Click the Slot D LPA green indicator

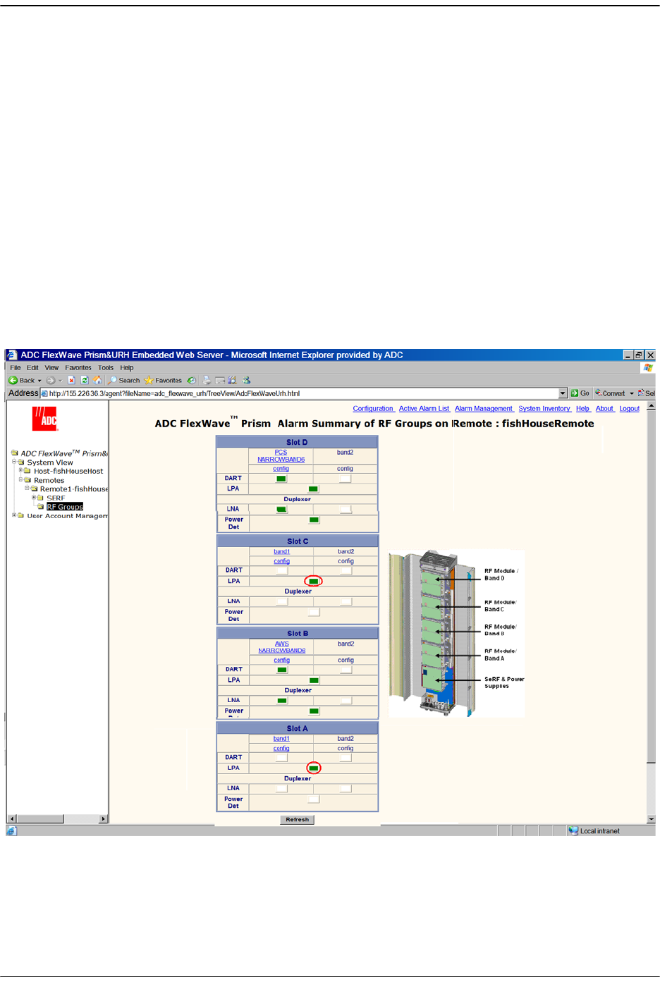coord(314,489)
